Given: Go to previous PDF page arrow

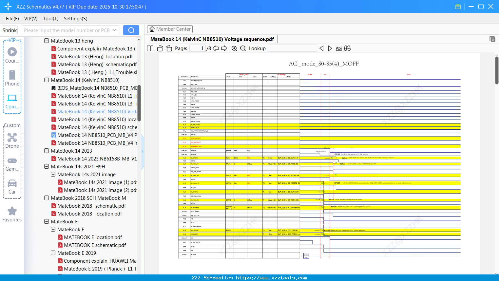Looking at the screenshot, I should 216,48.
